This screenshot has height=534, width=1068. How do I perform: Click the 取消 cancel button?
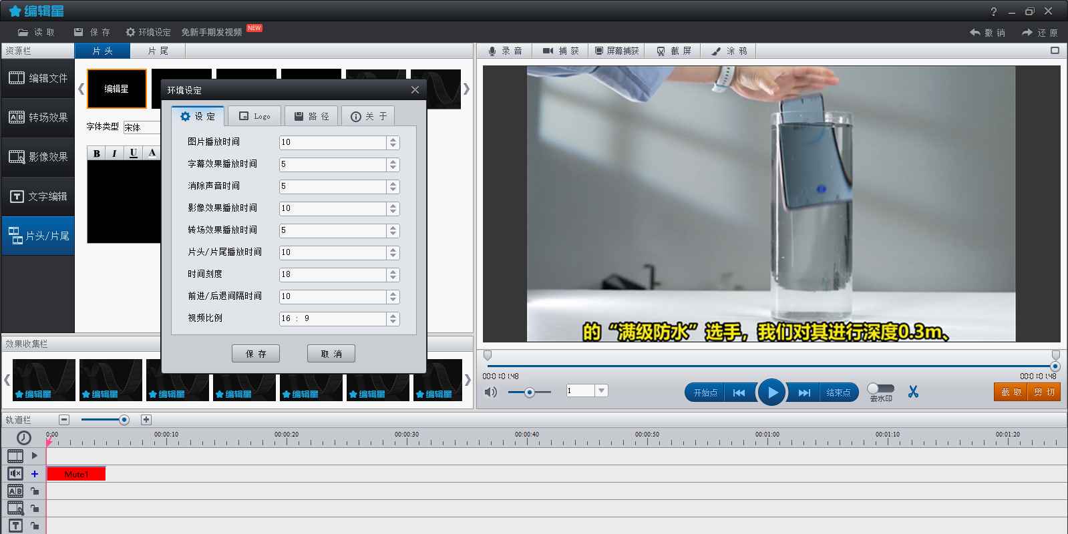pos(331,354)
